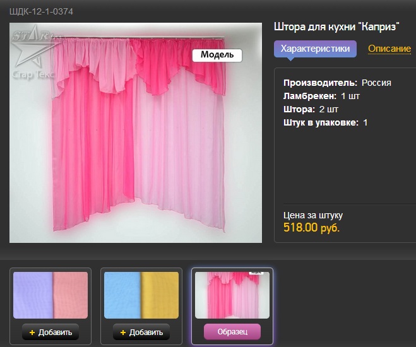Open the pink curtain sample thumbnail
416x347 pixels.
232,295
